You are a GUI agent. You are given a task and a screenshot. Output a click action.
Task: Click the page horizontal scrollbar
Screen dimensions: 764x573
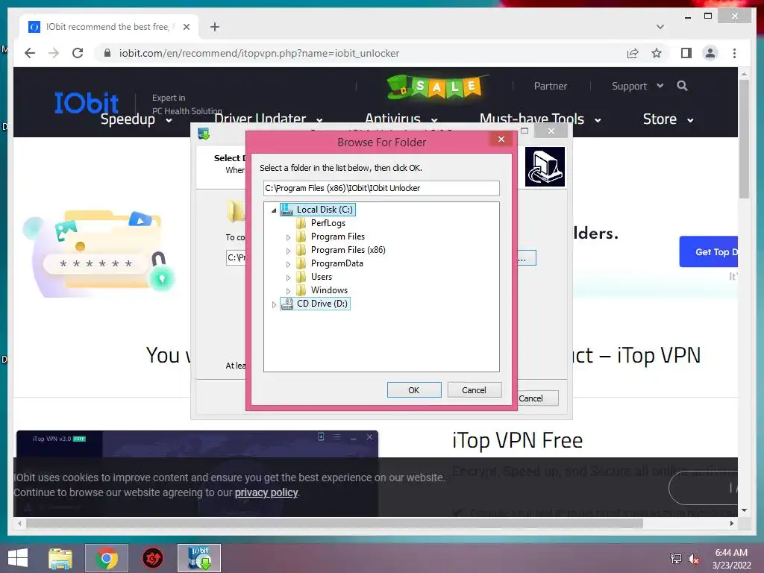click(x=334, y=523)
